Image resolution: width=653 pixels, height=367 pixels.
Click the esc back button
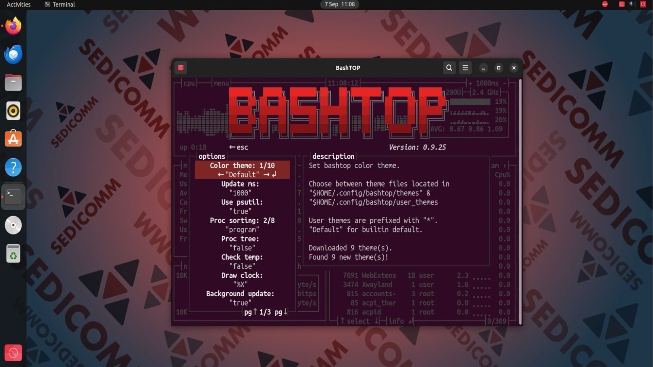(238, 147)
